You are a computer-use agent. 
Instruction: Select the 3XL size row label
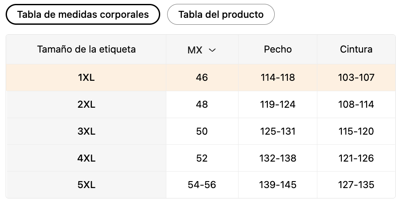[x=86, y=131]
